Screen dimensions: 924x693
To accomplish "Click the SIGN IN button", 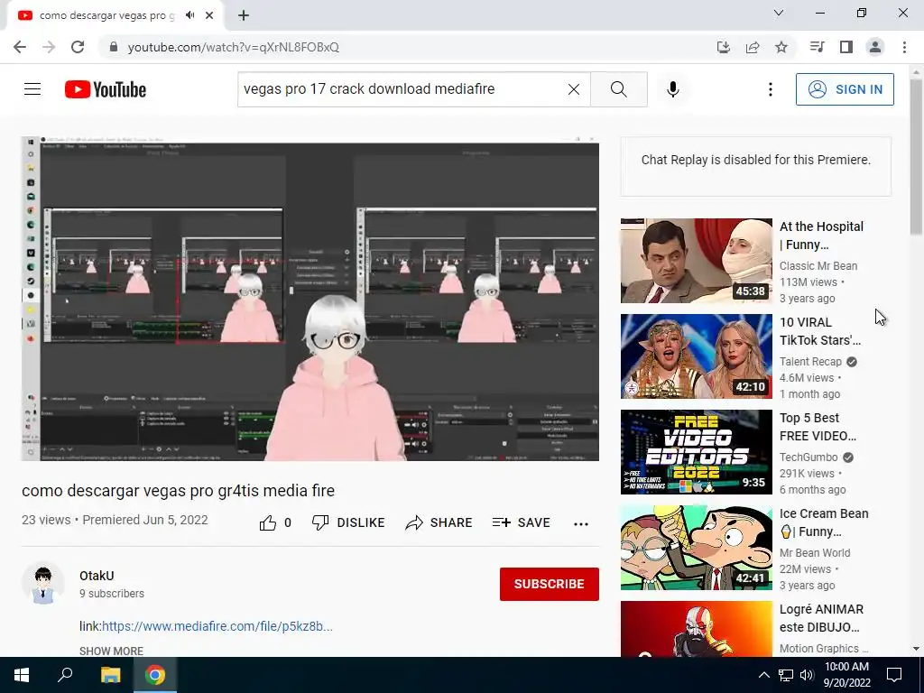I will tap(845, 89).
